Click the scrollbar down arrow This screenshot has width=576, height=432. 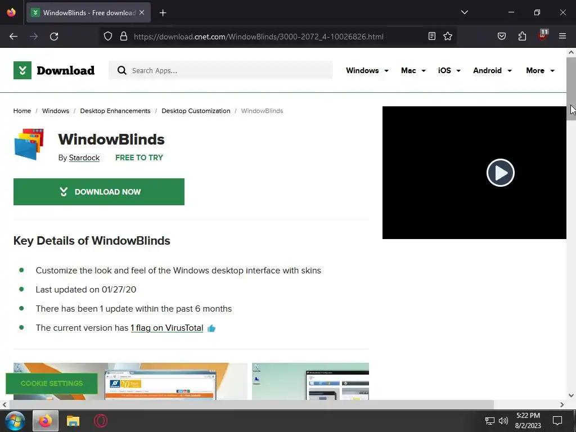pos(571,395)
